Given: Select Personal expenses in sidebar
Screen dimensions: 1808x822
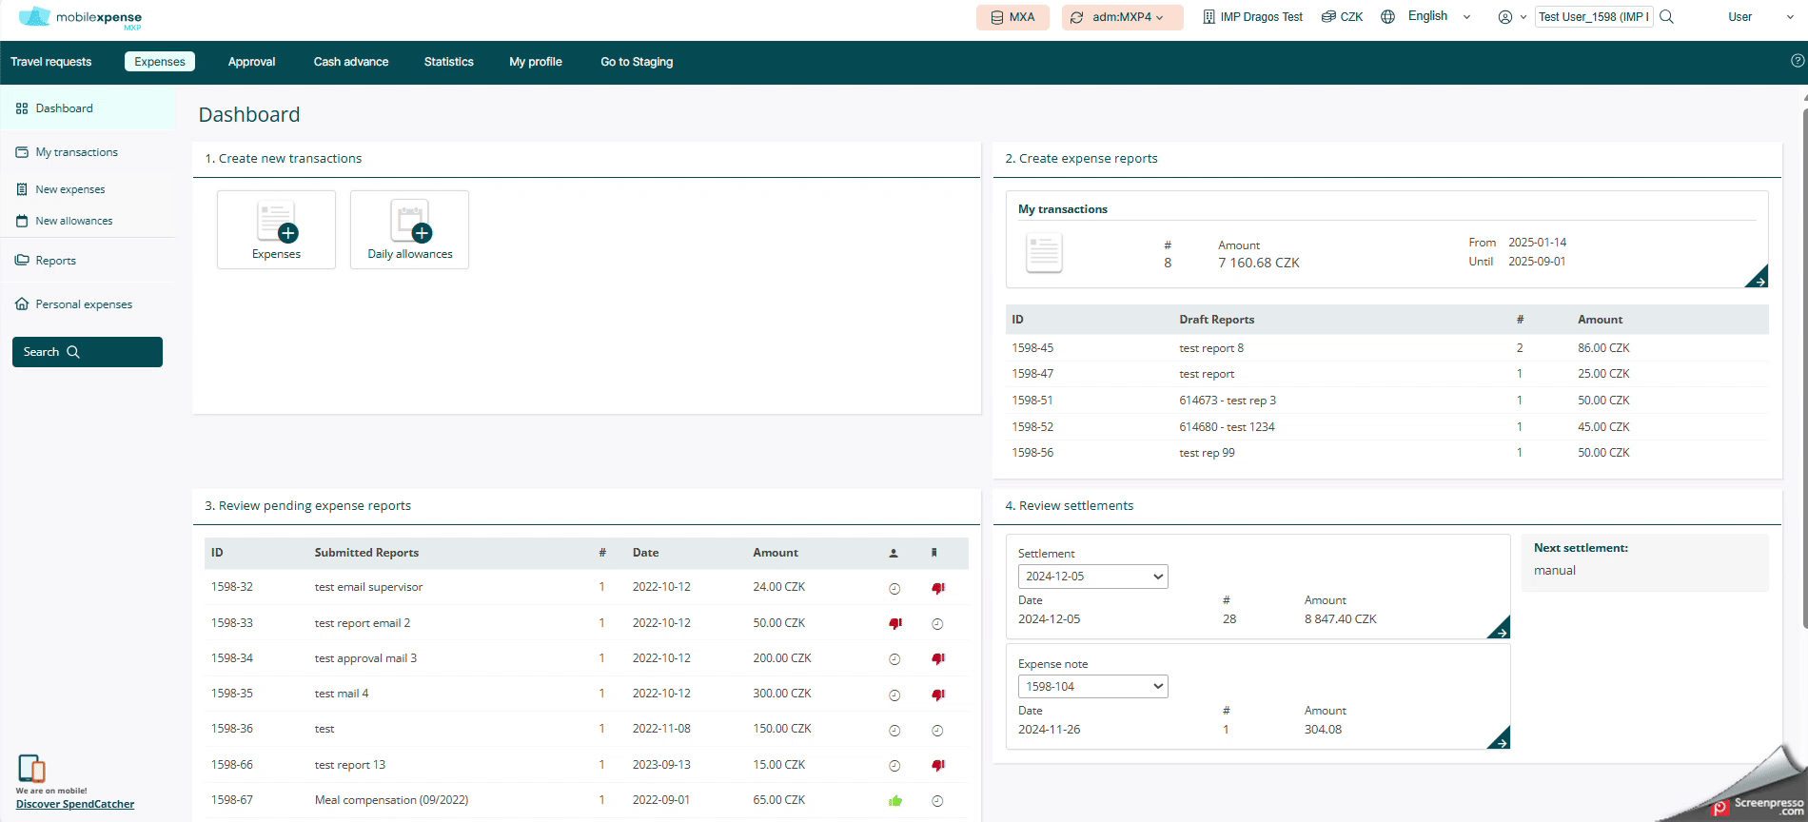Looking at the screenshot, I should (x=84, y=304).
